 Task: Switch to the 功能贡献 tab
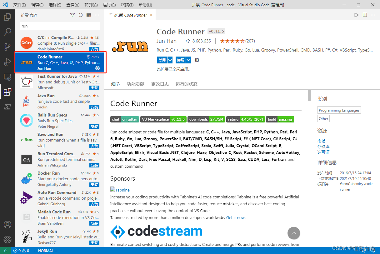pos(136,84)
